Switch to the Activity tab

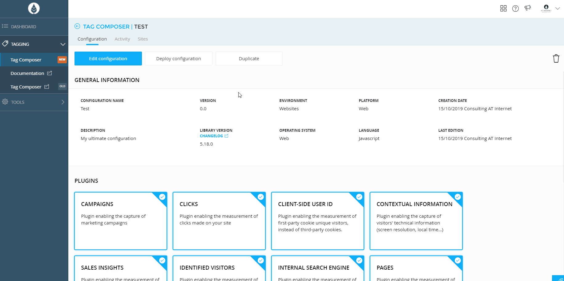pyautogui.click(x=122, y=39)
